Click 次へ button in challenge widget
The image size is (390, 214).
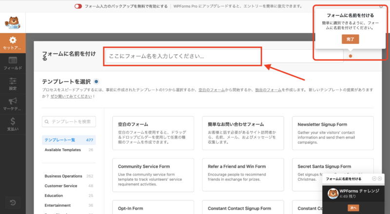[353, 208]
